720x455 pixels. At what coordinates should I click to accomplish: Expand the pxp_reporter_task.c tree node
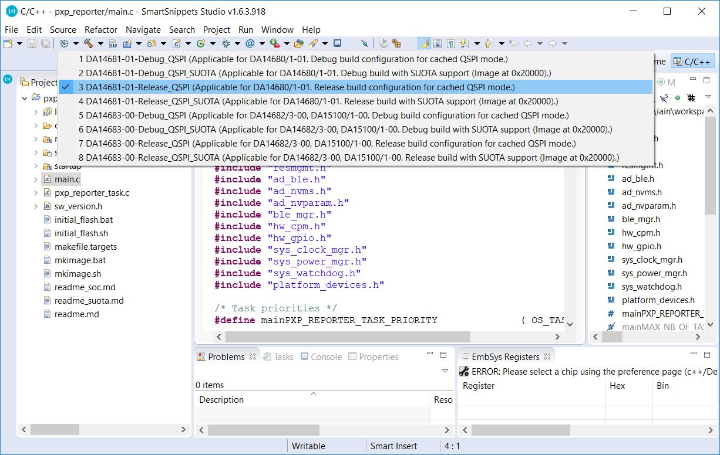click(x=36, y=193)
